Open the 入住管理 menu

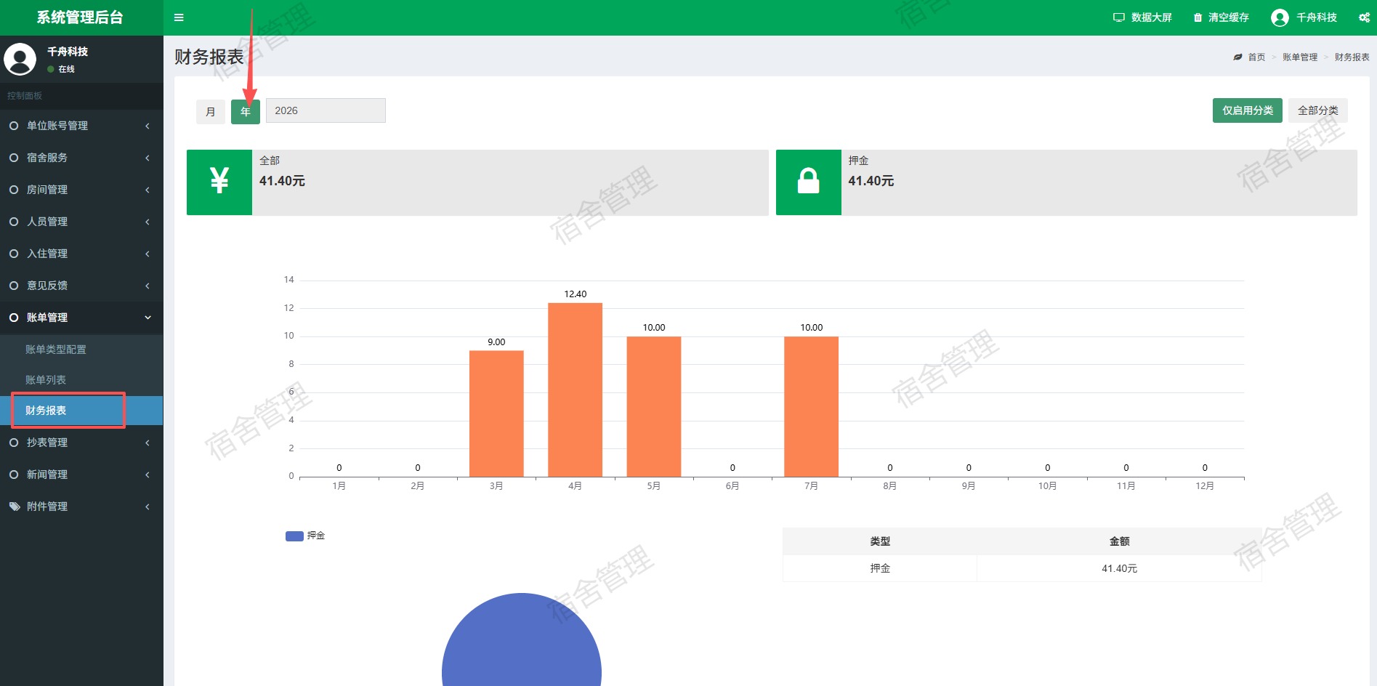[x=81, y=254]
